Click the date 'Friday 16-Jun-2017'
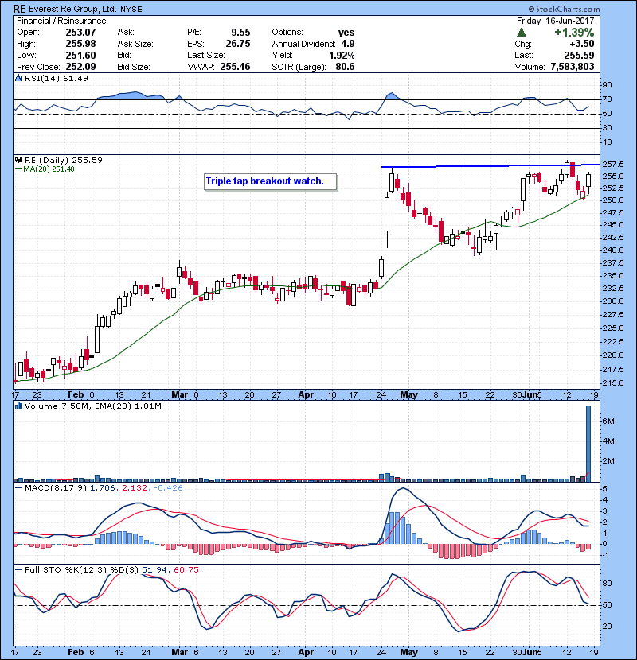Viewport: 637px width, 660px height. (555, 21)
